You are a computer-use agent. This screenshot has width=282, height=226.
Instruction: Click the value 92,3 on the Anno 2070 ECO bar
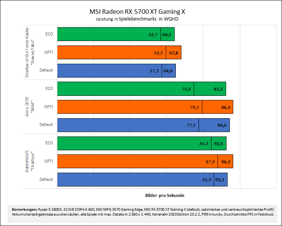(218, 89)
